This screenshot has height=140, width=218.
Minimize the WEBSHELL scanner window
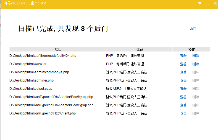pos(207,4)
